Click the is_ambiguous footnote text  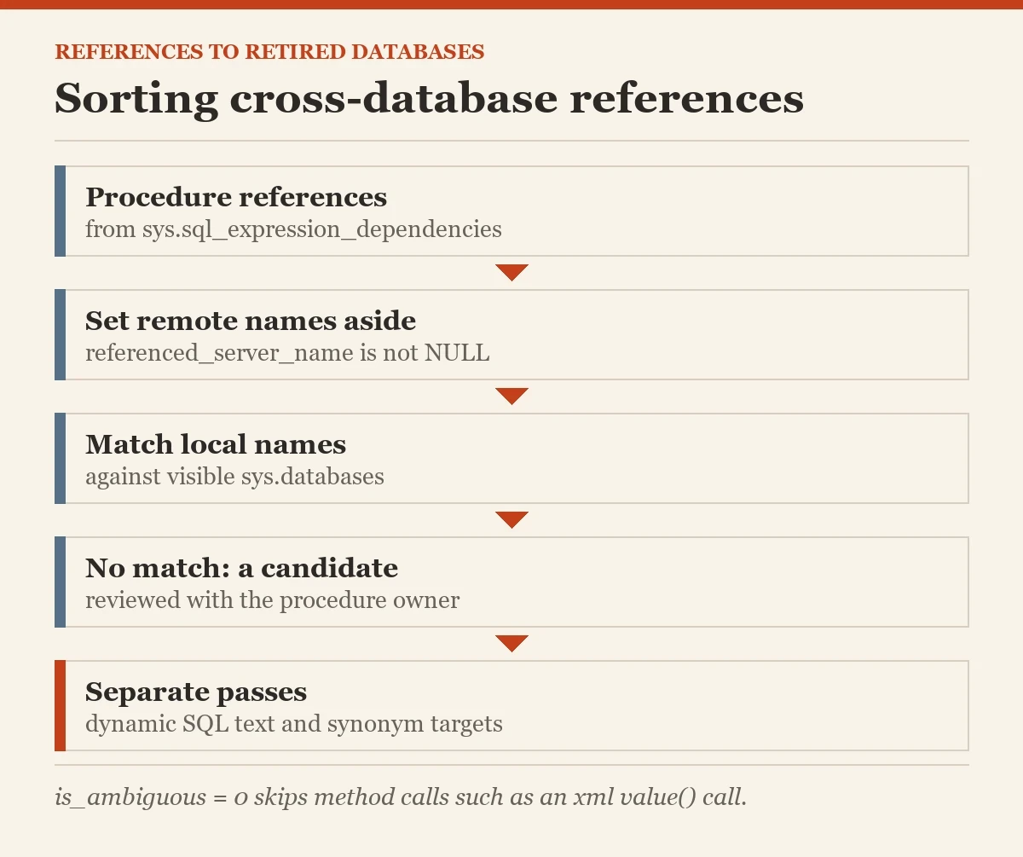coord(401,797)
